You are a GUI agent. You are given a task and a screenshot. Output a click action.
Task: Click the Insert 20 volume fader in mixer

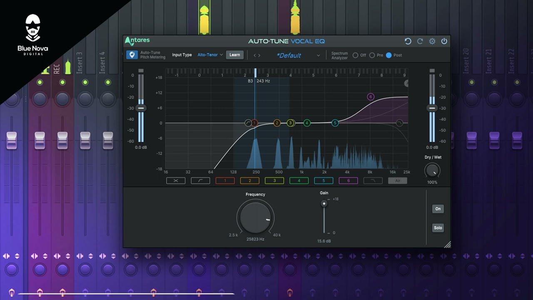(471, 140)
